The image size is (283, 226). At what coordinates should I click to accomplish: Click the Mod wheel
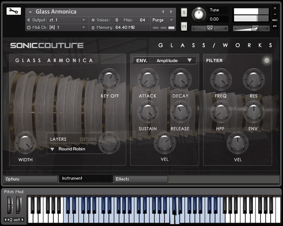(18, 205)
